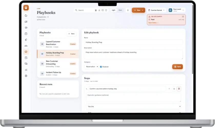Image resolution: width=215 pixels, height=128 pixels.
Task: Open the Sunrise Kennel location dropdown
Action: (157, 10)
